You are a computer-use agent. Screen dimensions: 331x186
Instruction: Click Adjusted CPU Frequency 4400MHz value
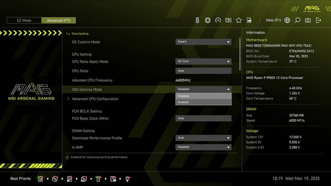(183, 80)
